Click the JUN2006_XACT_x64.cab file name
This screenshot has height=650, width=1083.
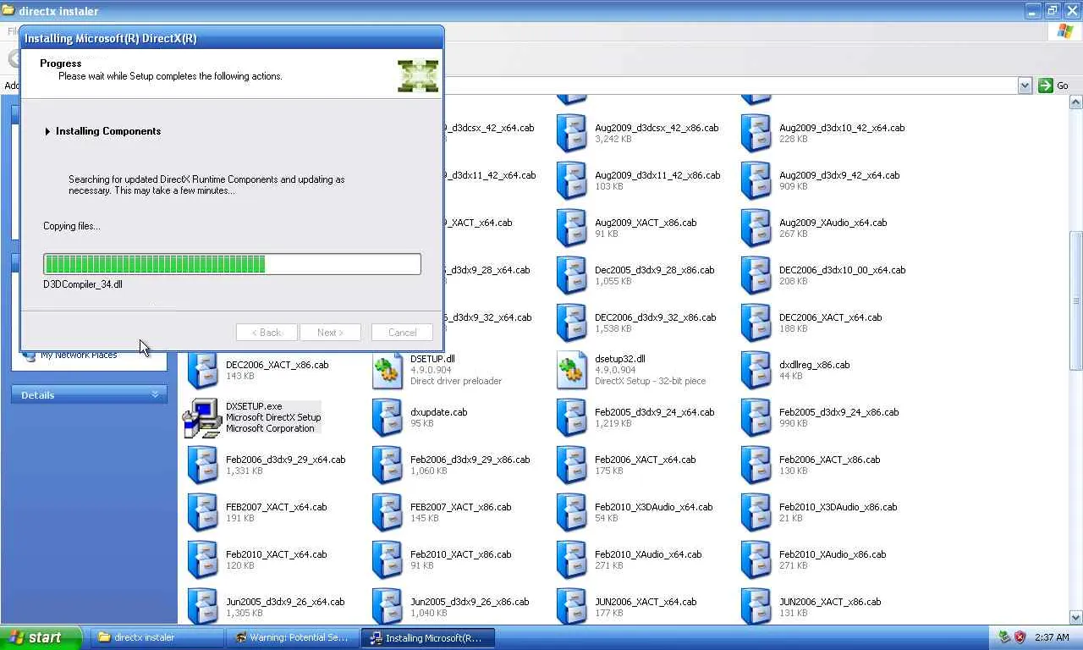click(x=646, y=602)
